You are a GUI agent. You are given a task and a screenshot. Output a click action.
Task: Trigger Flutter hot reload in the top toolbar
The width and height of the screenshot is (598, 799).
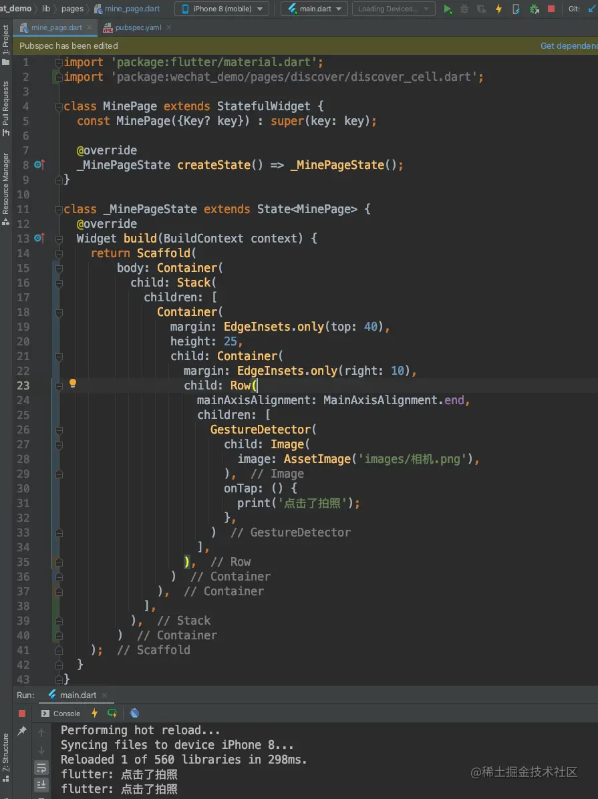(498, 9)
